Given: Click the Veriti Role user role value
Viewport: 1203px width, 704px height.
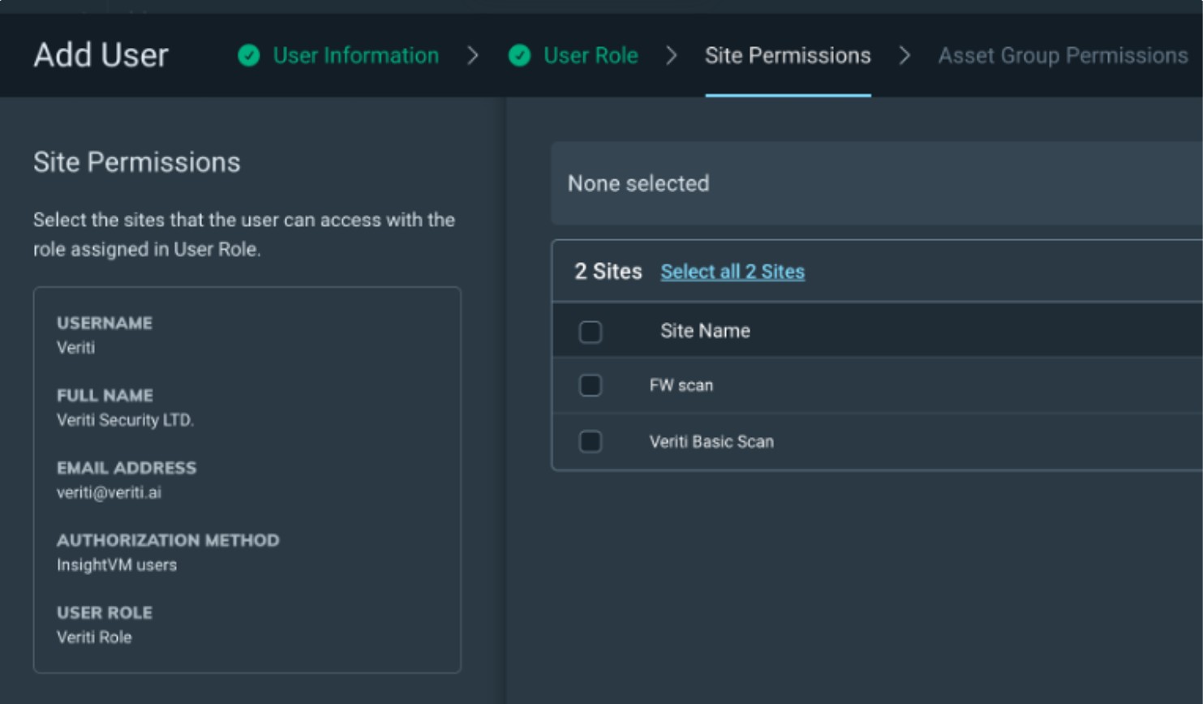Looking at the screenshot, I should point(94,637).
